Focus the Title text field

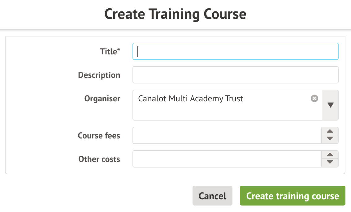(x=235, y=51)
